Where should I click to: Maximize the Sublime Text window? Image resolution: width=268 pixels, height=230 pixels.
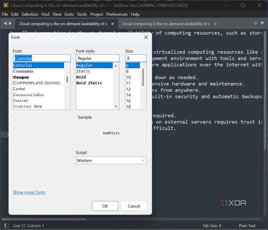tap(243, 5)
